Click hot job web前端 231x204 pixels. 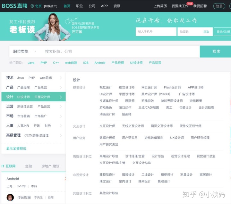tap(71, 63)
